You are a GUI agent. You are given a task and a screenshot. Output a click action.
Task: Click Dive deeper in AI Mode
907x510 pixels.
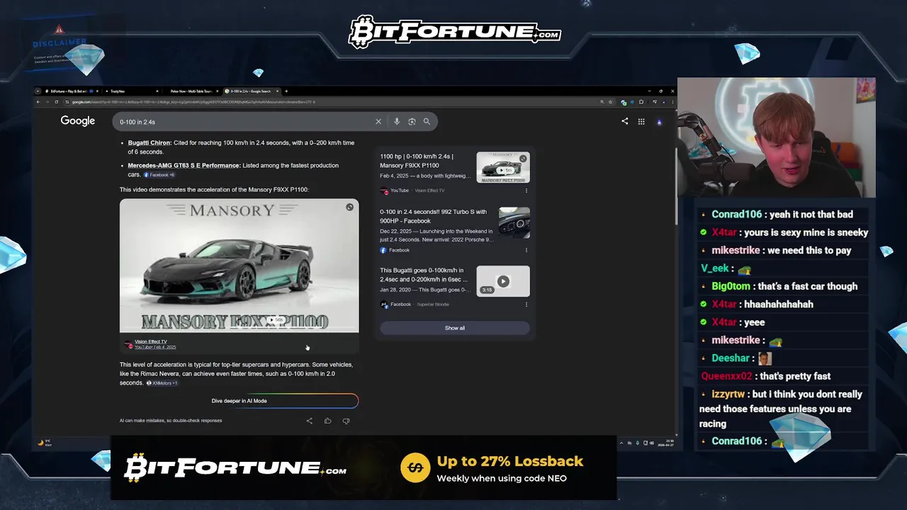pos(239,401)
